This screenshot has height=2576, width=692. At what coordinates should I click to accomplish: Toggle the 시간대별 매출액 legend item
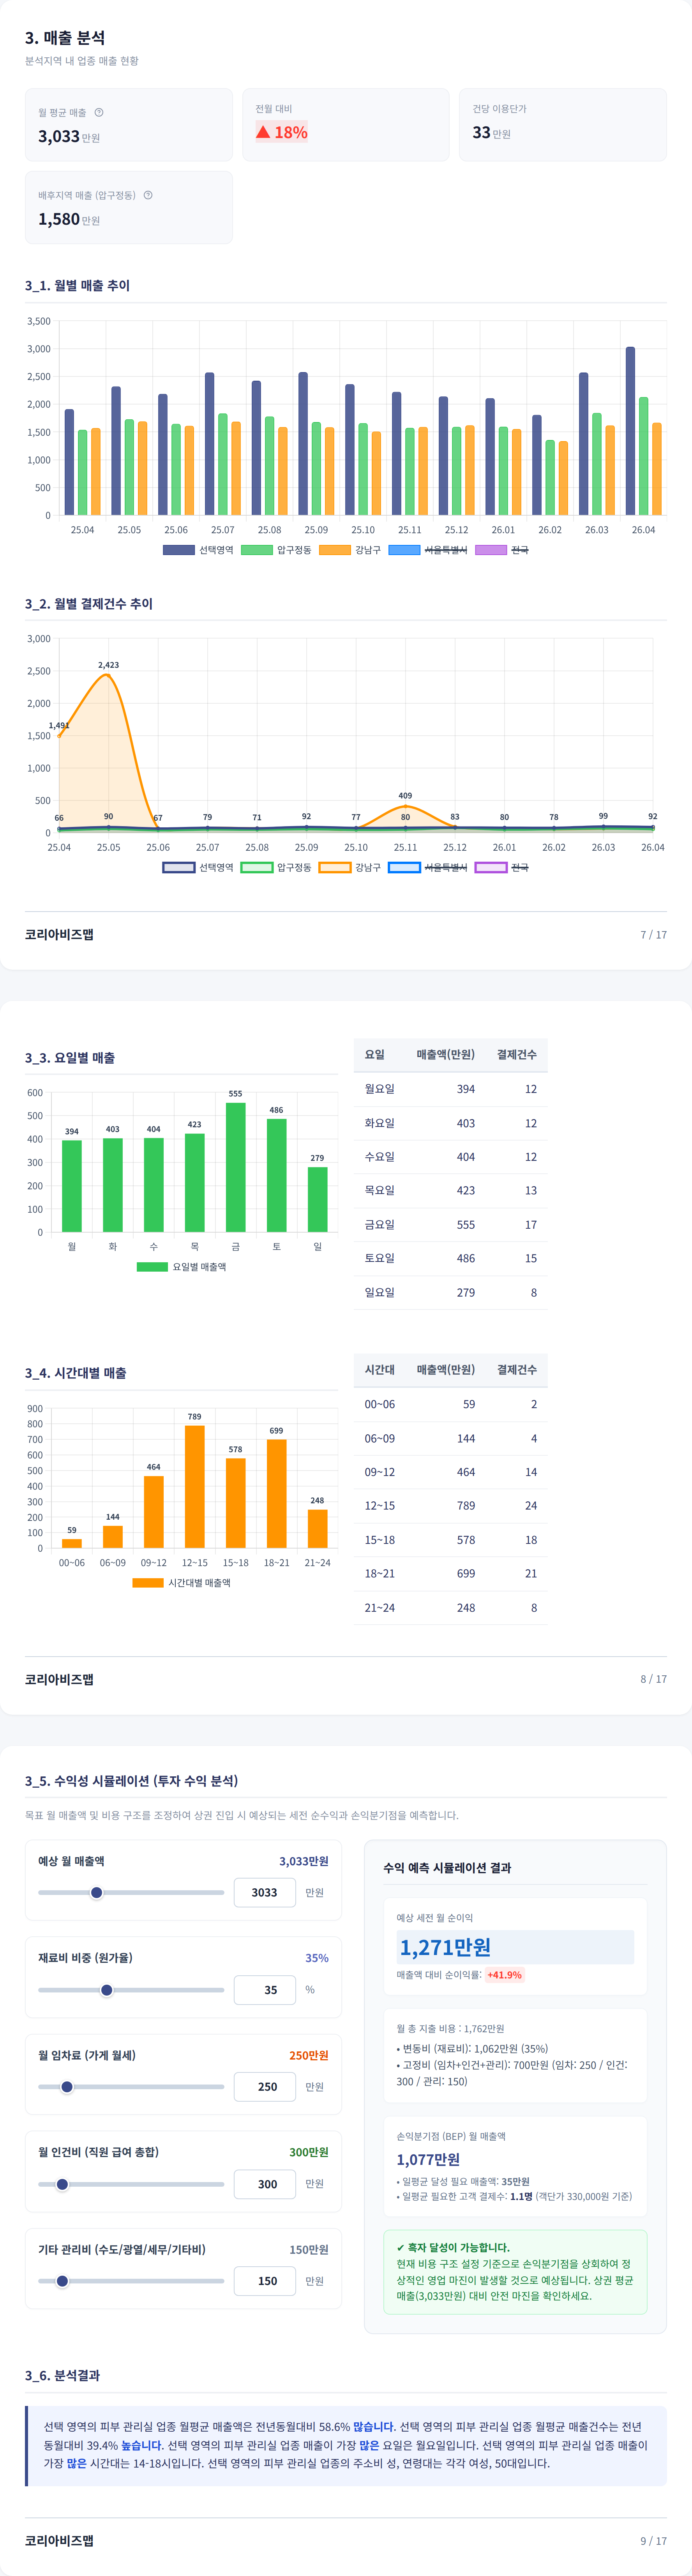coord(182,1583)
